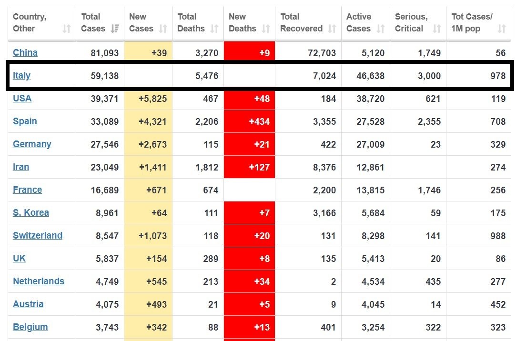Click sort arrows in Country, Other header
This screenshot has width=516, height=341.
click(x=67, y=29)
